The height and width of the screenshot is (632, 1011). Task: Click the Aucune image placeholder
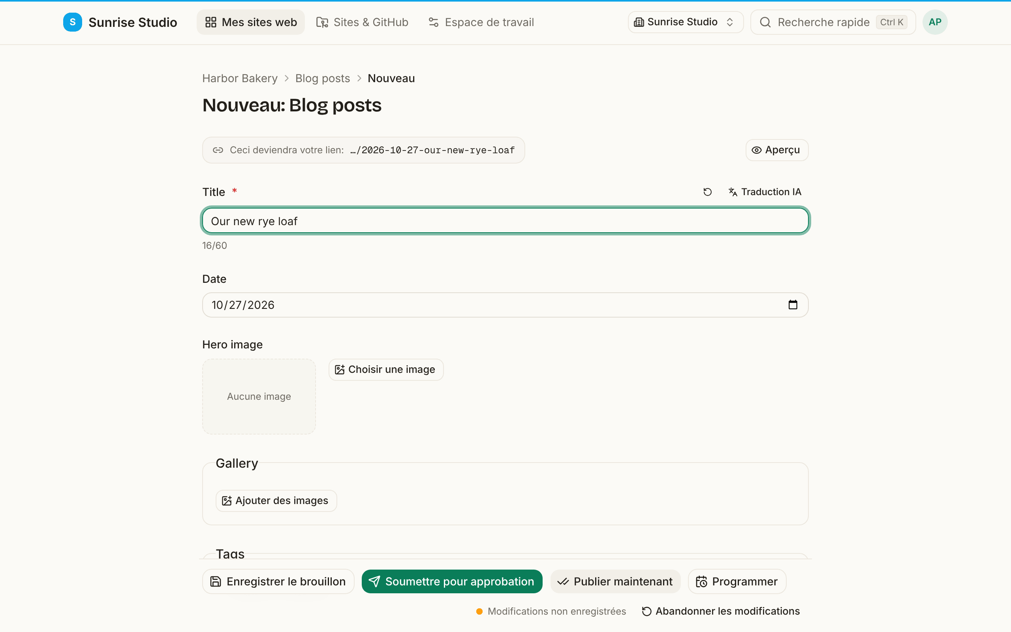[259, 396]
